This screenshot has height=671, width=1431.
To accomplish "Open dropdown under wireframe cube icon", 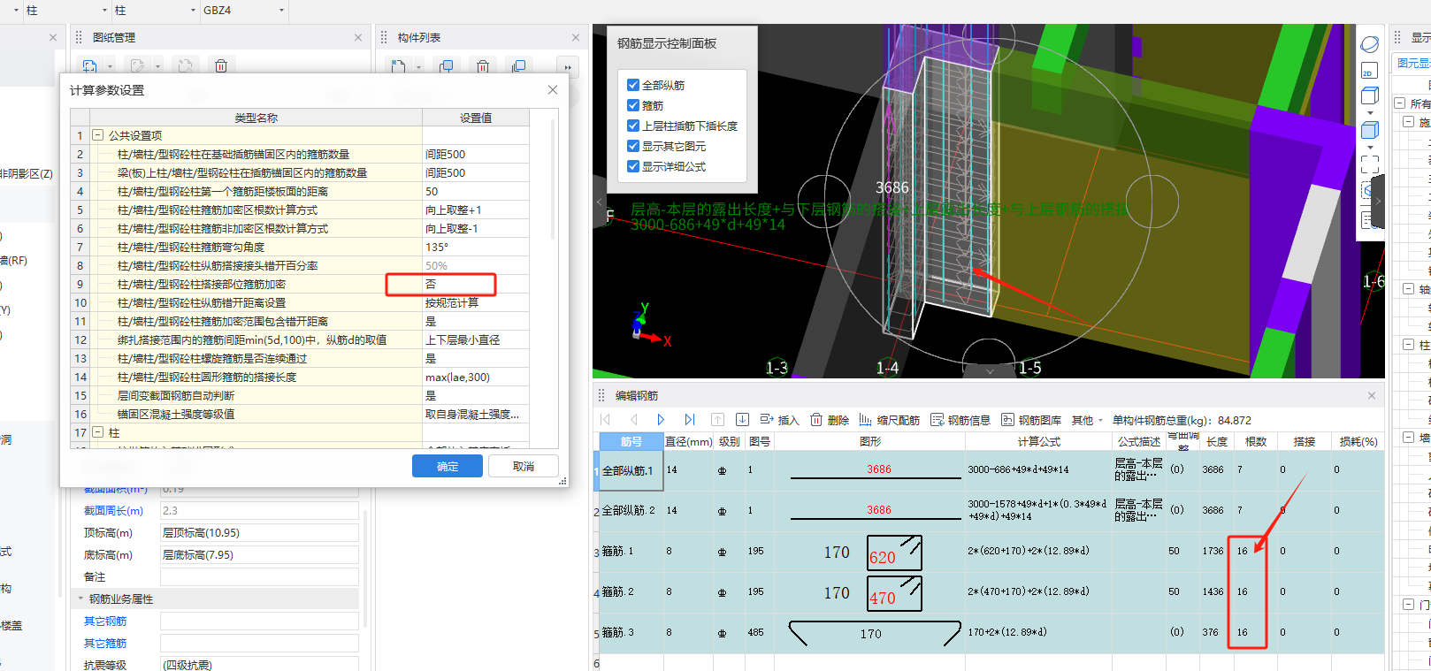I will [x=1370, y=113].
